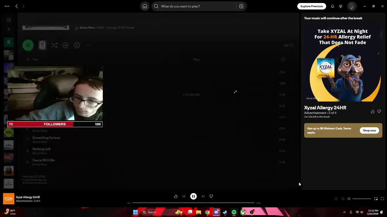Open the Miniplayer
This screenshot has width=387, height=217.
376,199
